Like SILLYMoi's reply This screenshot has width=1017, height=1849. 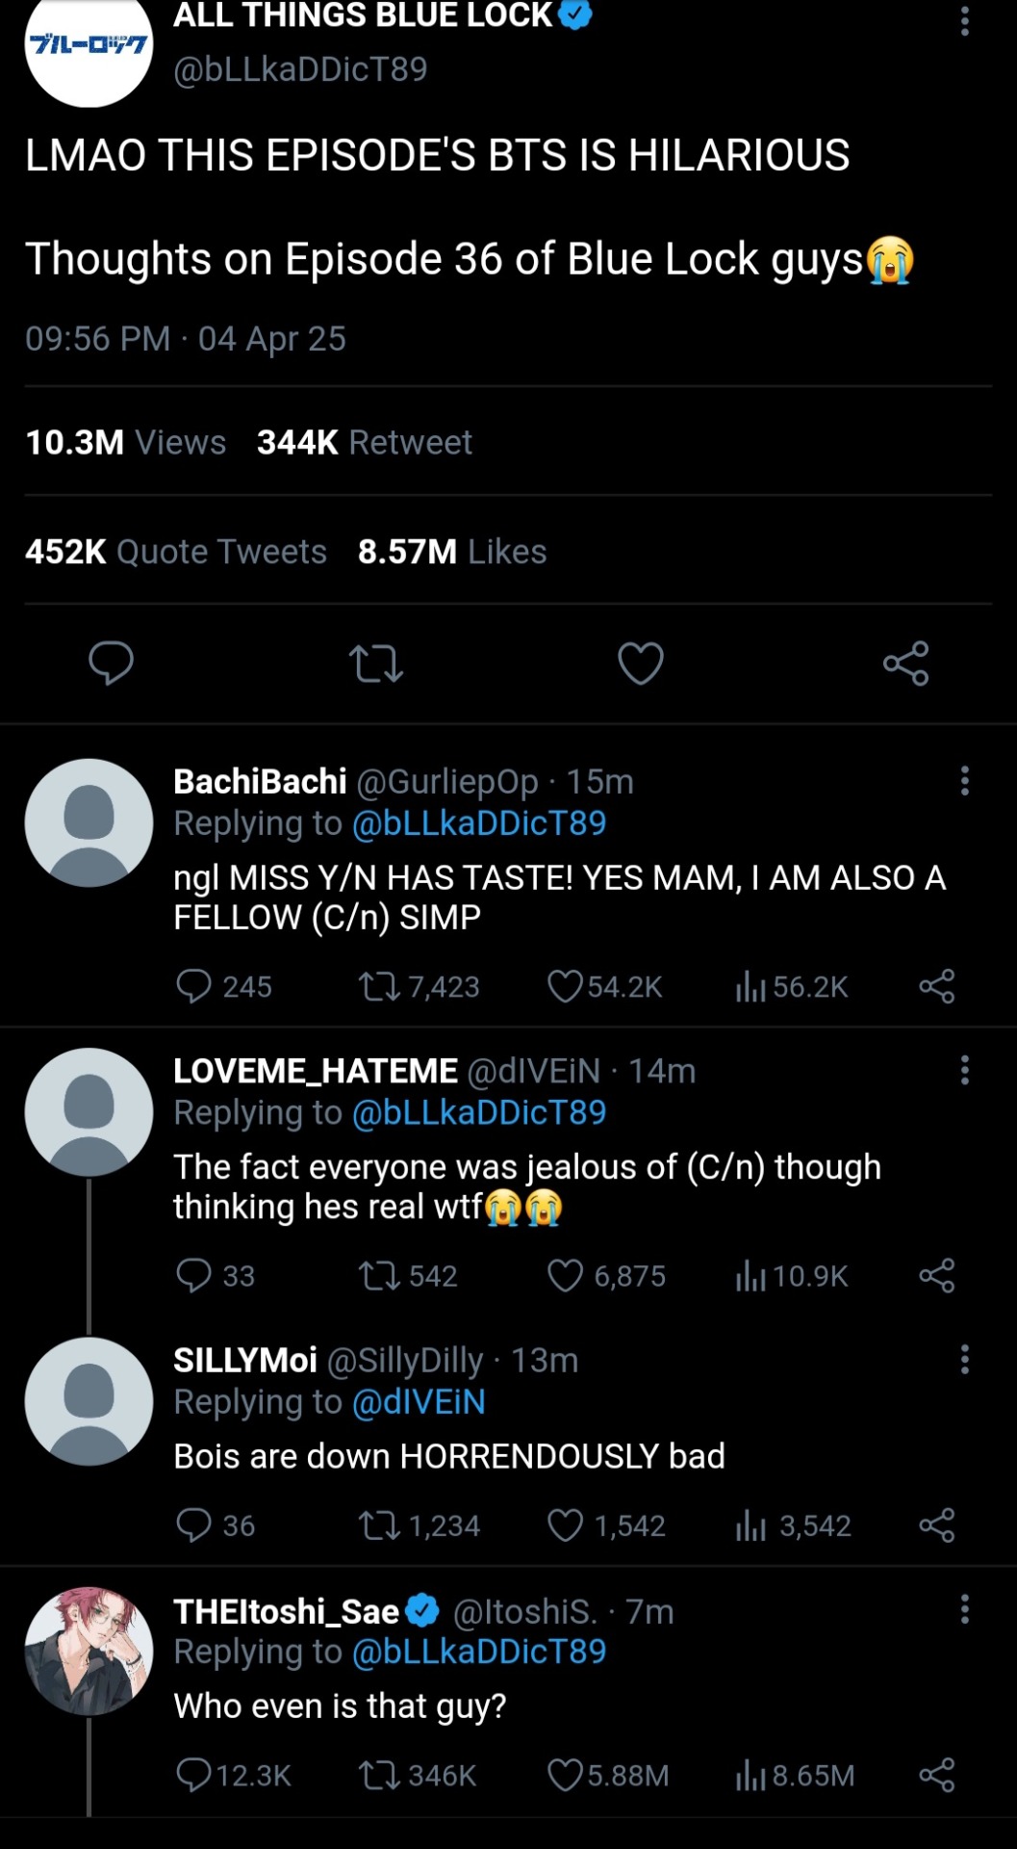(x=566, y=1525)
